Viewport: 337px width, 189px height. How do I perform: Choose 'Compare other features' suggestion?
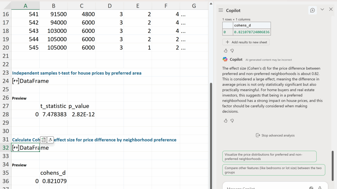pyautogui.click(x=274, y=170)
